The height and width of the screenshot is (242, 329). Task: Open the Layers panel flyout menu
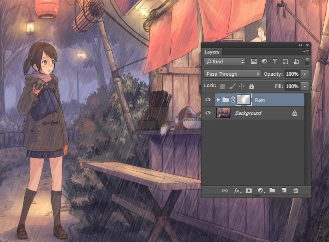(x=306, y=52)
